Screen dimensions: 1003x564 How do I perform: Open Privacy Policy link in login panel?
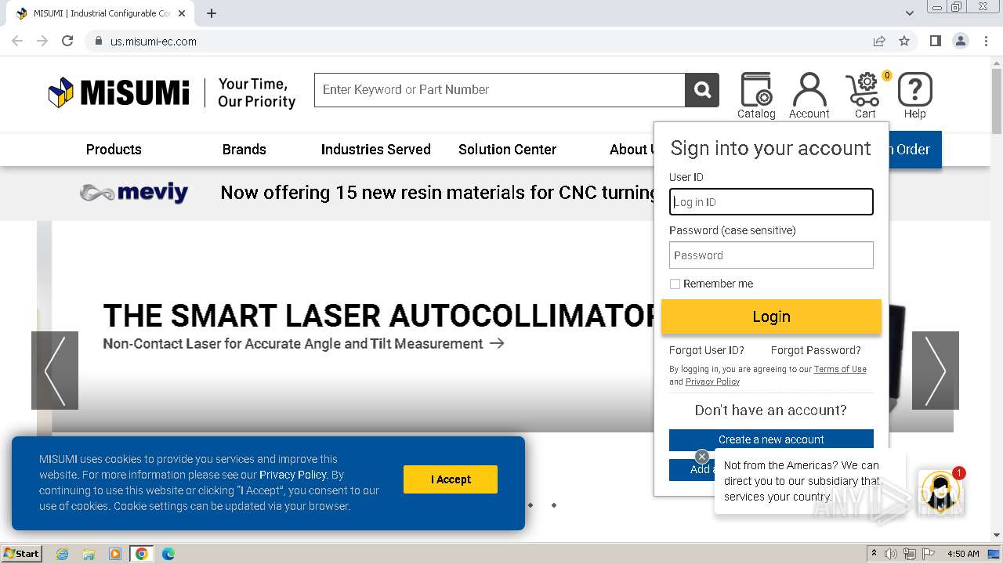coord(712,381)
